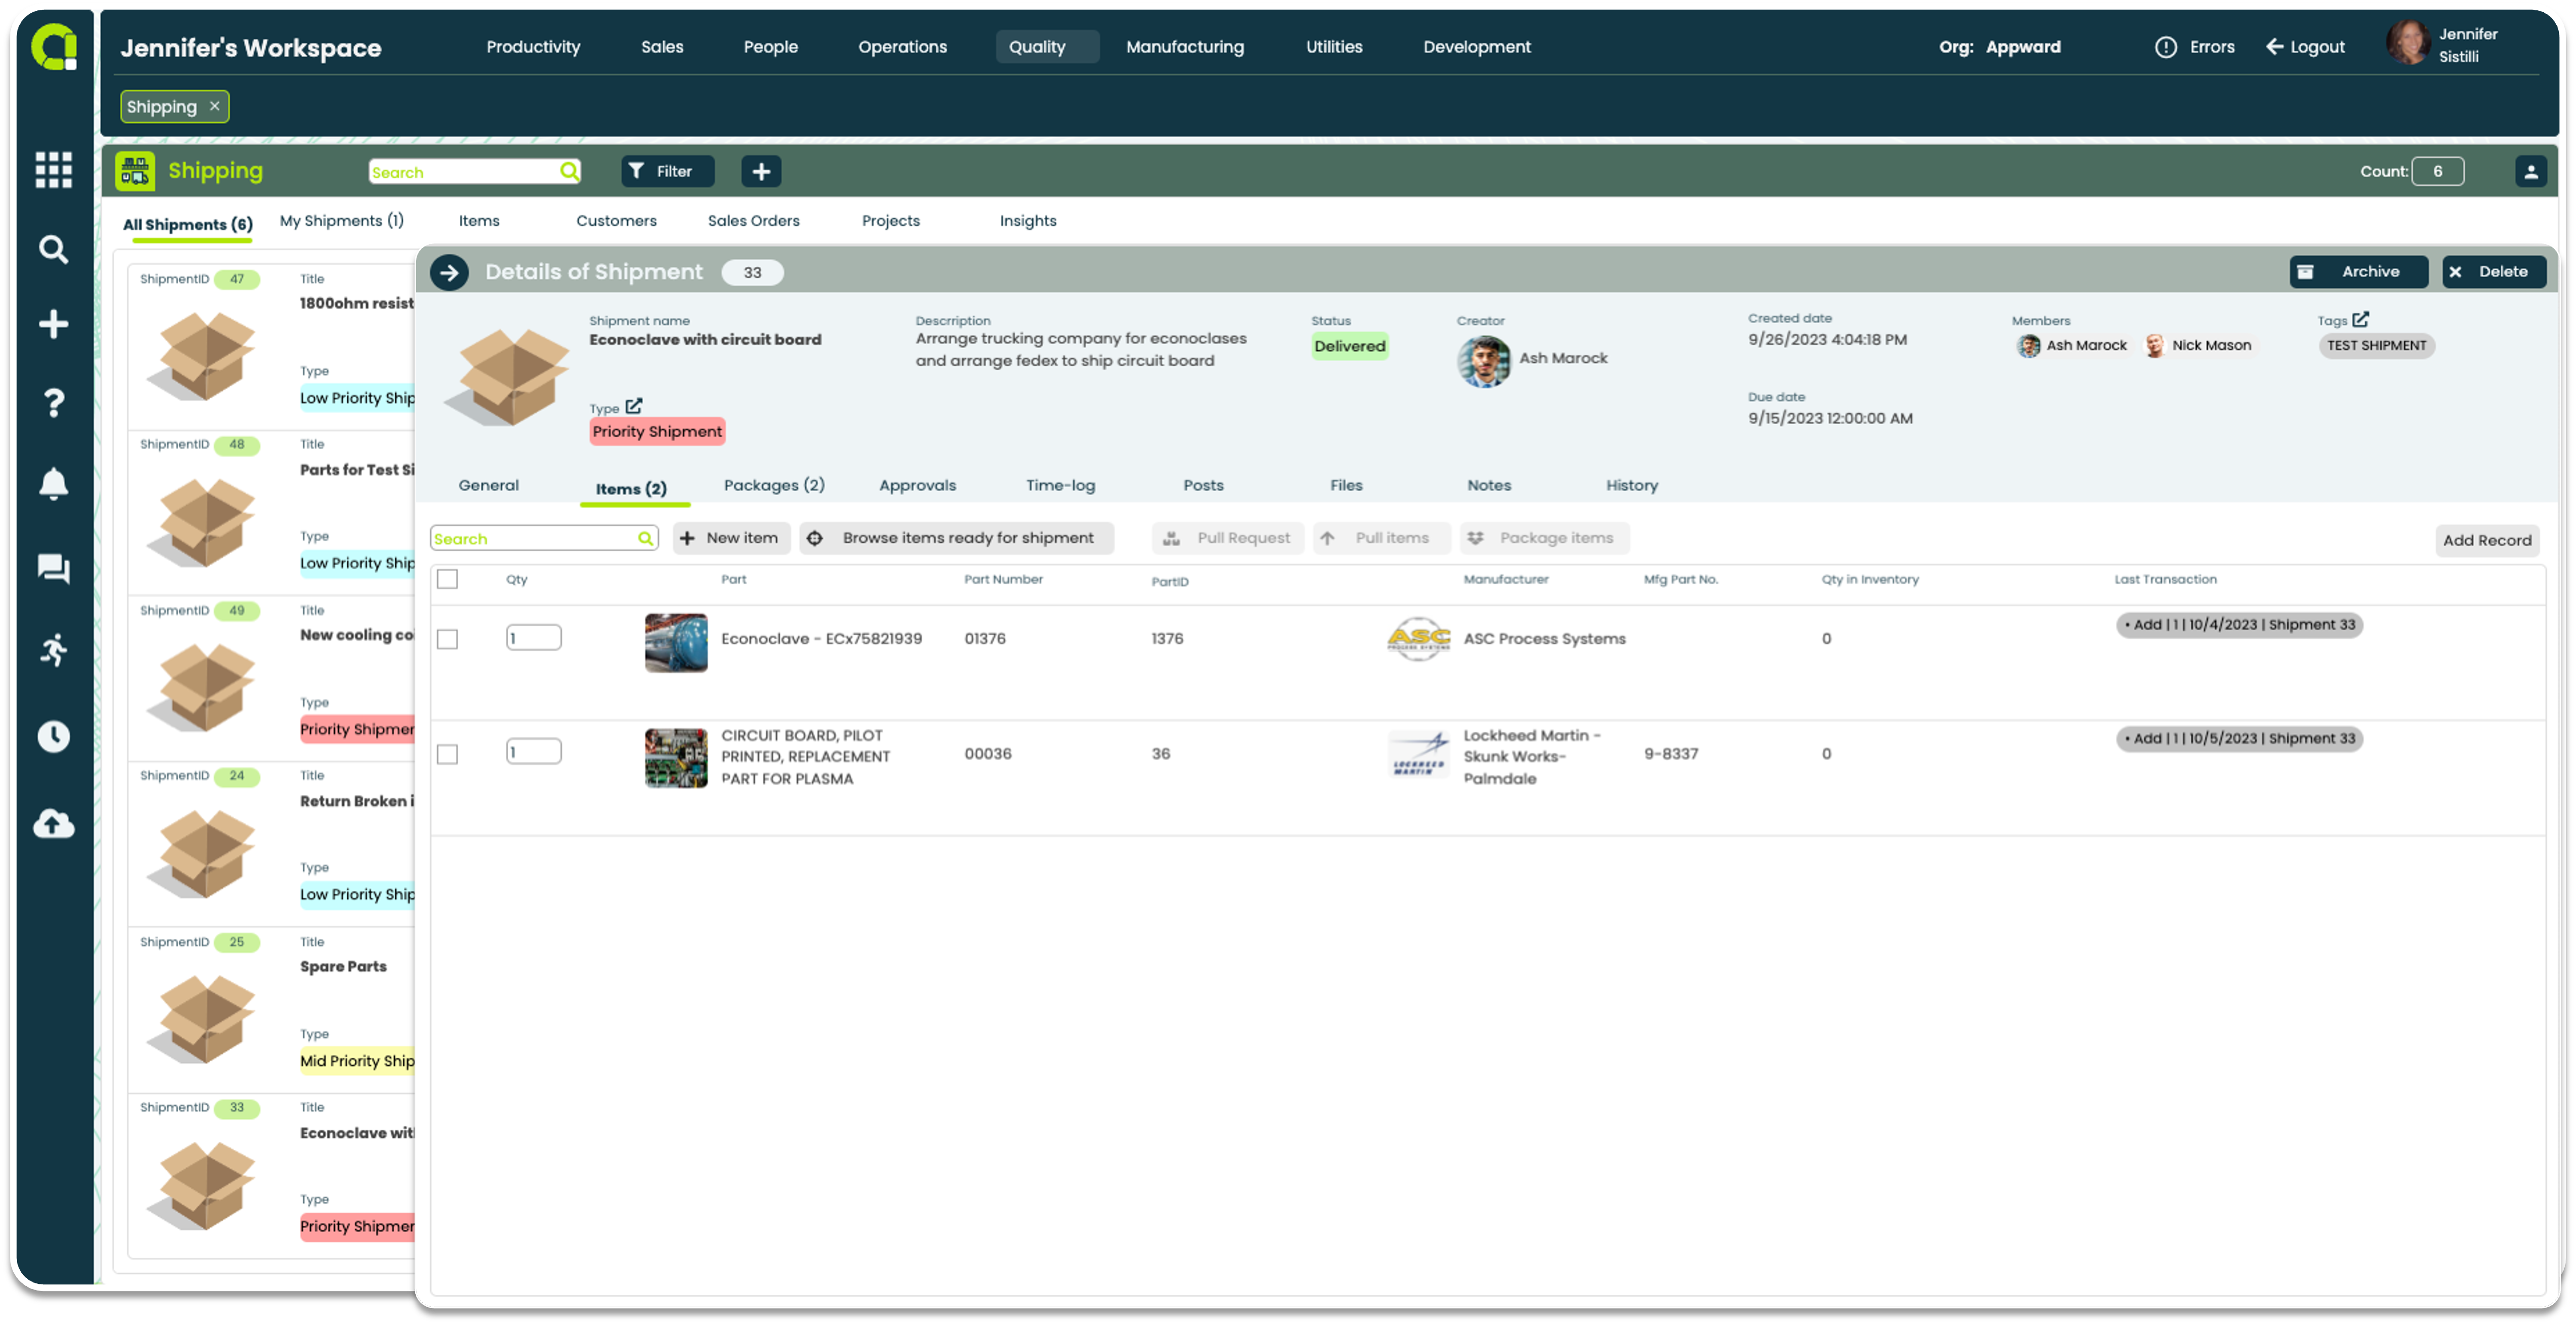
Task: Click the Lockheed Martin logo
Action: pos(1418,754)
